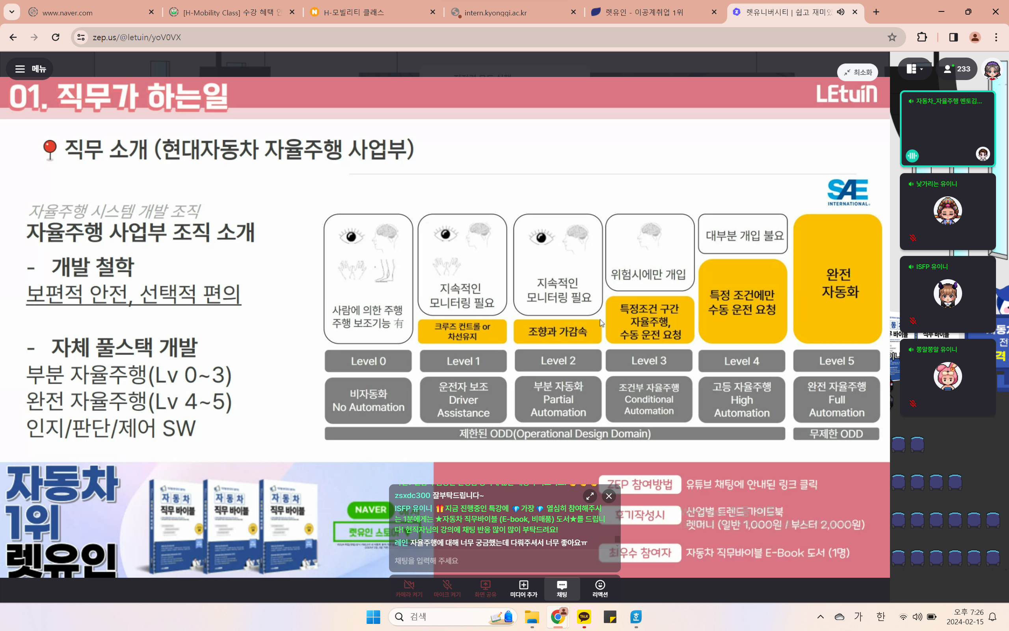Open the 리액션 reaction menu
This screenshot has width=1009, height=631.
pos(600,589)
